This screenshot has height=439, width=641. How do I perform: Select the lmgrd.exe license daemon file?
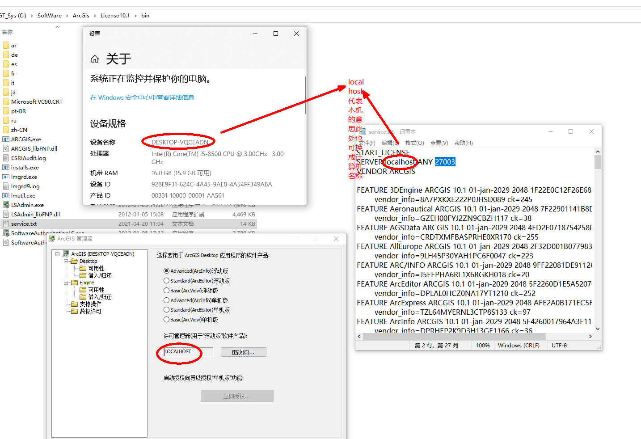click(24, 177)
